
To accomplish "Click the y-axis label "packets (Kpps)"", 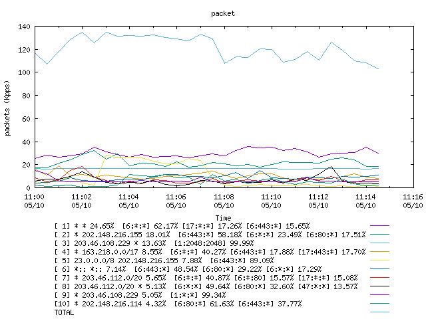I will coord(7,108).
